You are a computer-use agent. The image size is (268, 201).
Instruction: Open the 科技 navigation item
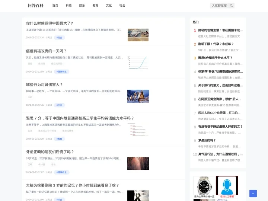pyautogui.click(x=68, y=6)
